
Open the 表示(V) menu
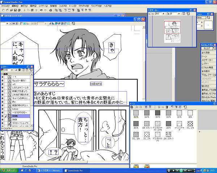coord(24,6)
